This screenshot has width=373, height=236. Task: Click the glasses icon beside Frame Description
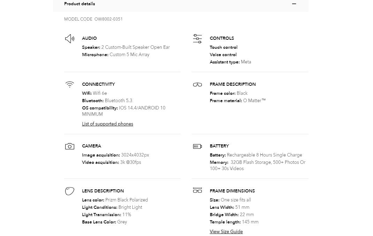click(x=197, y=85)
